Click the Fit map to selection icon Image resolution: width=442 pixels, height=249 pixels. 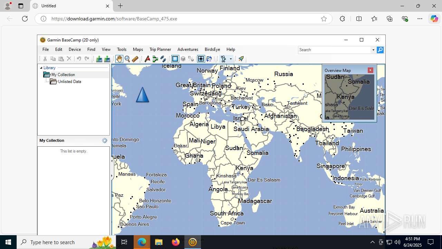point(201,59)
